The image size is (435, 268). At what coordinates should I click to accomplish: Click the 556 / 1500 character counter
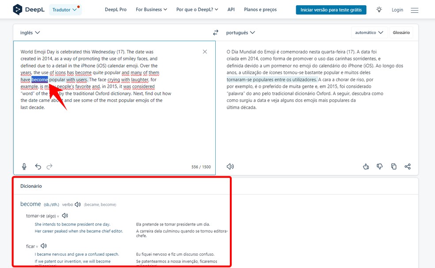(201, 167)
